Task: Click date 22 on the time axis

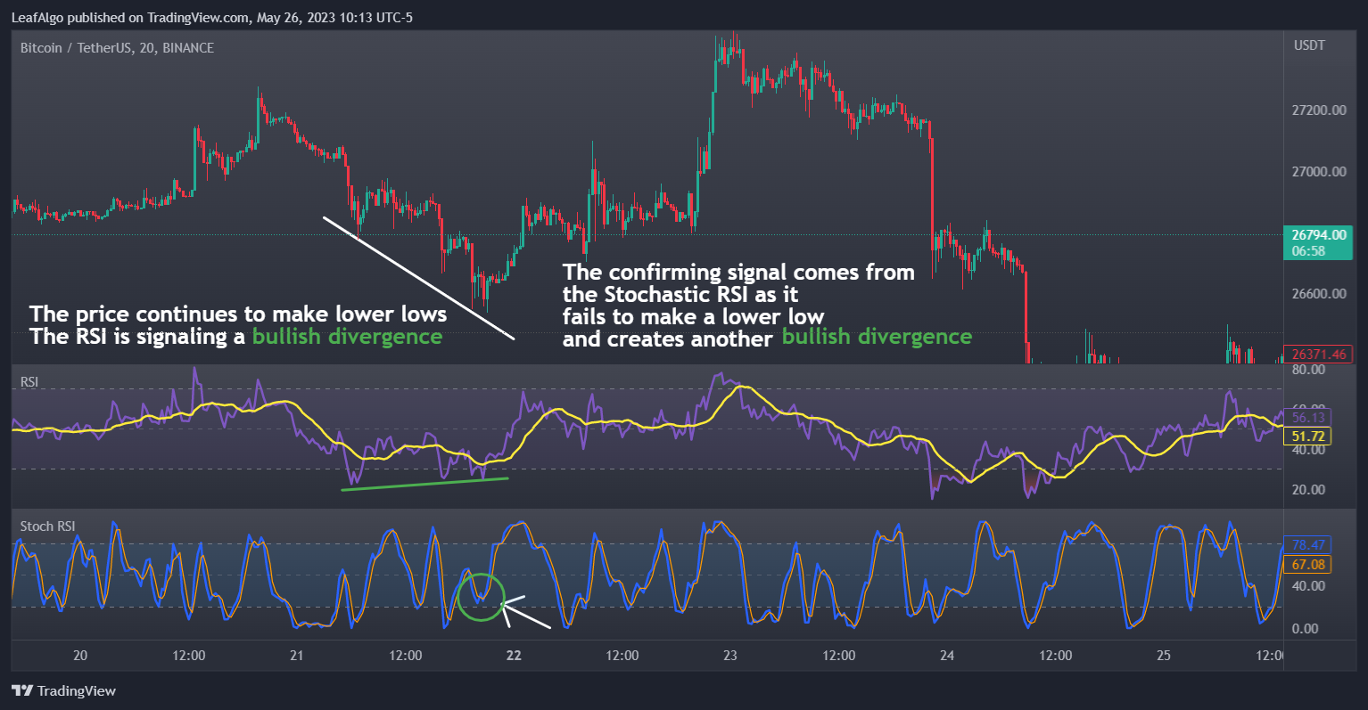Action: click(x=514, y=656)
